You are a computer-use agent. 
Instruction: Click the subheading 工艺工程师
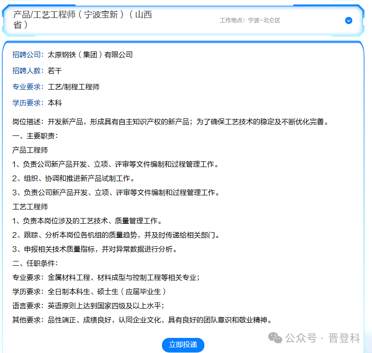pos(30,207)
